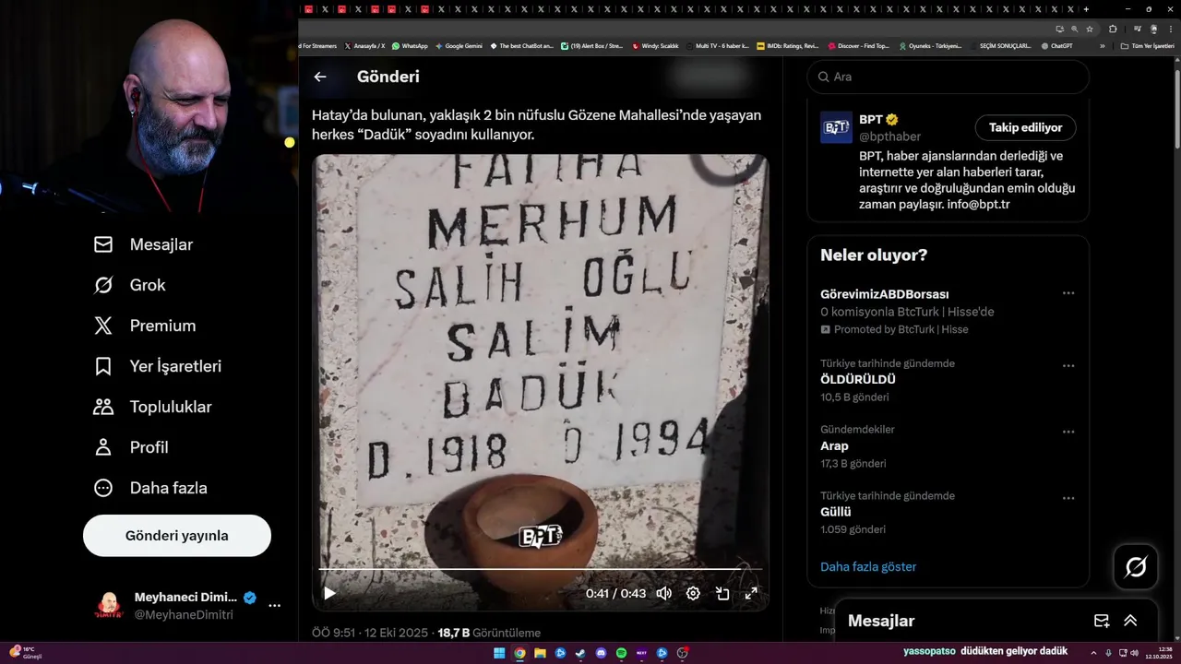Open Windows Start menu
The height and width of the screenshot is (664, 1181).
click(499, 653)
